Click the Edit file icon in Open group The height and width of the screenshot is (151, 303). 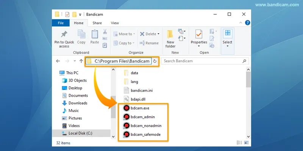212,39
